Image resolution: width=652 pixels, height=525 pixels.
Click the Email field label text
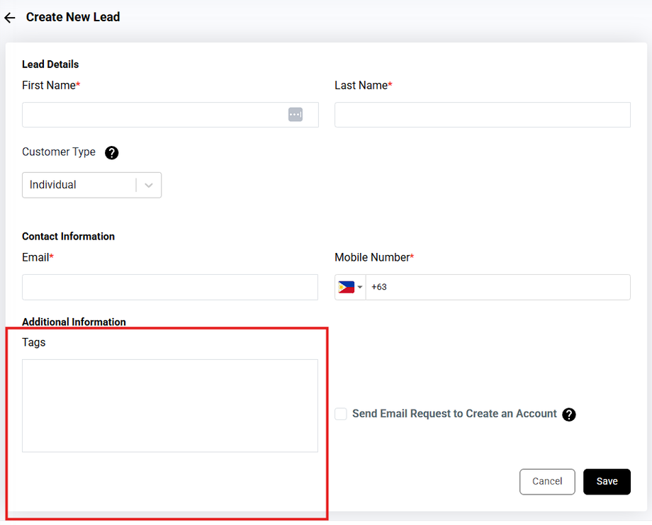(x=35, y=258)
